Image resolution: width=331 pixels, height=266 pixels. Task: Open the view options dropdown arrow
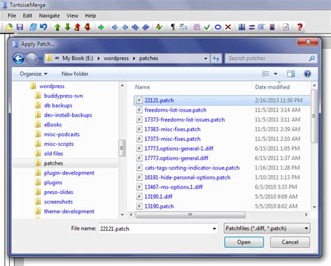tap(276, 74)
